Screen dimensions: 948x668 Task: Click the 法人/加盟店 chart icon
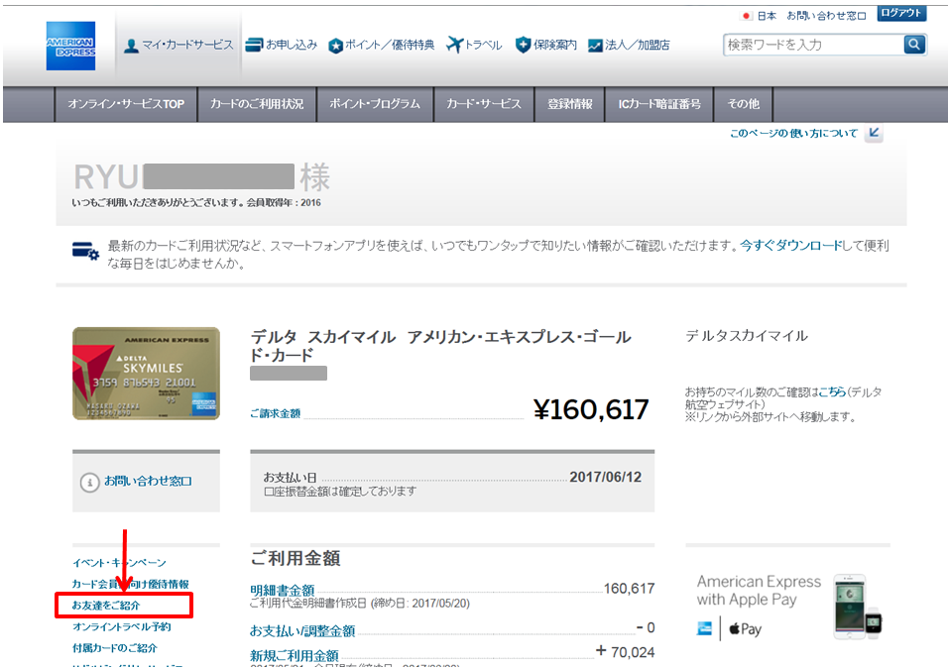[595, 46]
